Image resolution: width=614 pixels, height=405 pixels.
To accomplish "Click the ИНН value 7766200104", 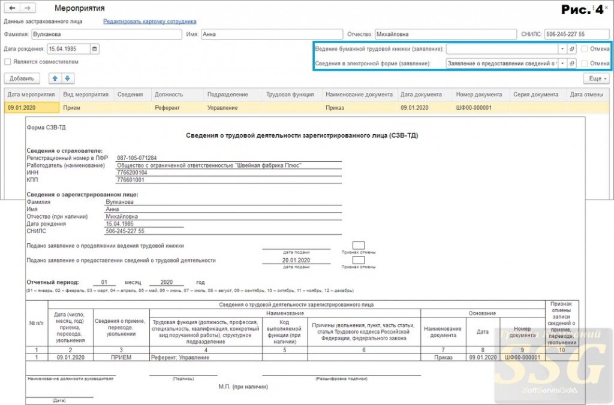I will (132, 173).
